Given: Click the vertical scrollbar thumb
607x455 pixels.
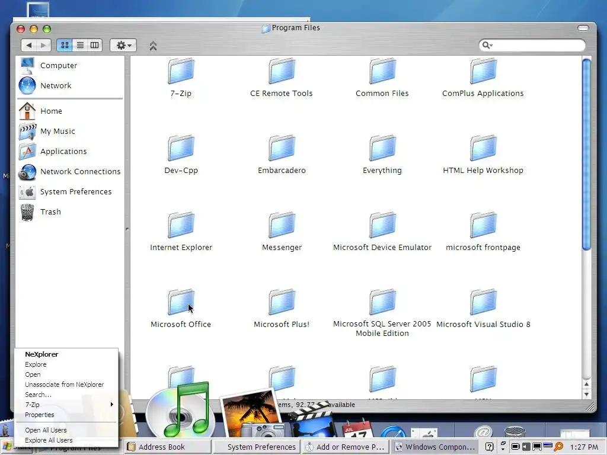Looking at the screenshot, I should click(x=586, y=154).
